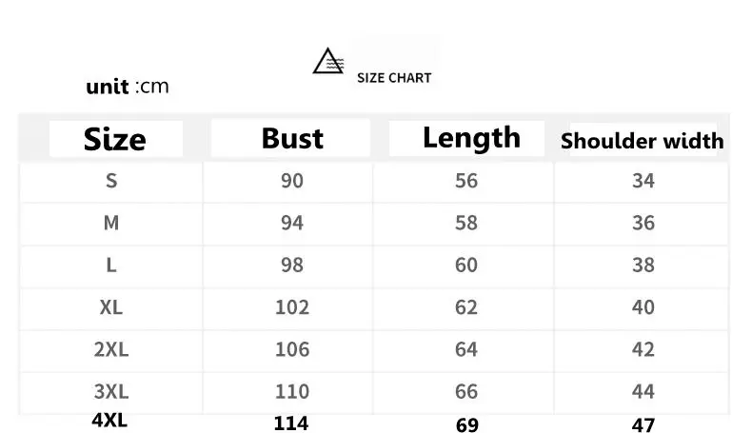
Task: Select the Length column header
Action: point(471,138)
